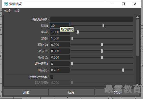Click the 相位 X value field

[60, 45]
